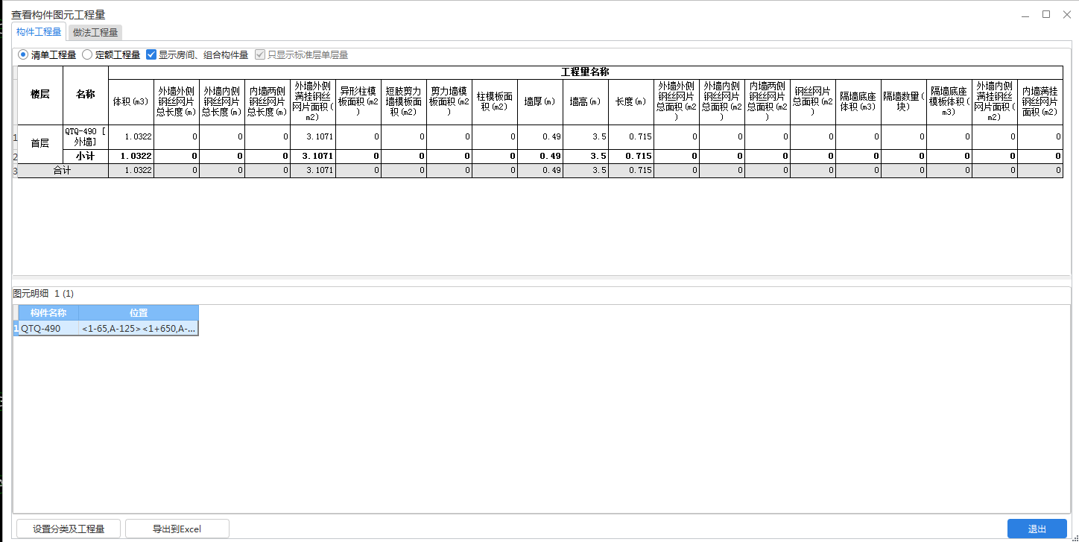The image size is (1079, 542).
Task: Click the 隔墙数量(块) column header
Action: 904,102
